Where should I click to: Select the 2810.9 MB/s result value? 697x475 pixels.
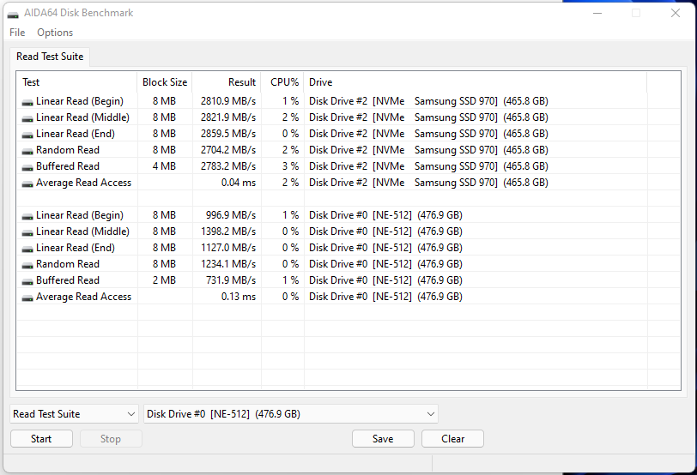[x=228, y=101]
